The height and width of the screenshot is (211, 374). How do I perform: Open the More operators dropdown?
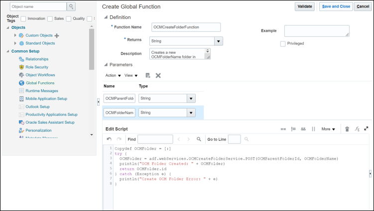coord(328,129)
